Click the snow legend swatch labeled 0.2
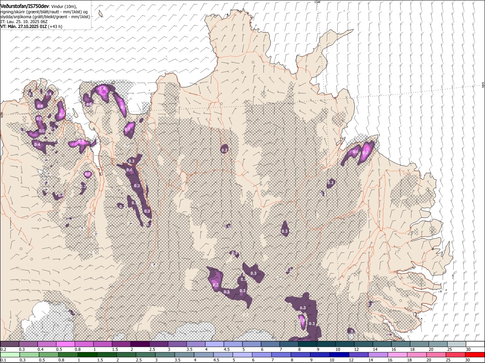The image size is (485, 363). point(10,344)
